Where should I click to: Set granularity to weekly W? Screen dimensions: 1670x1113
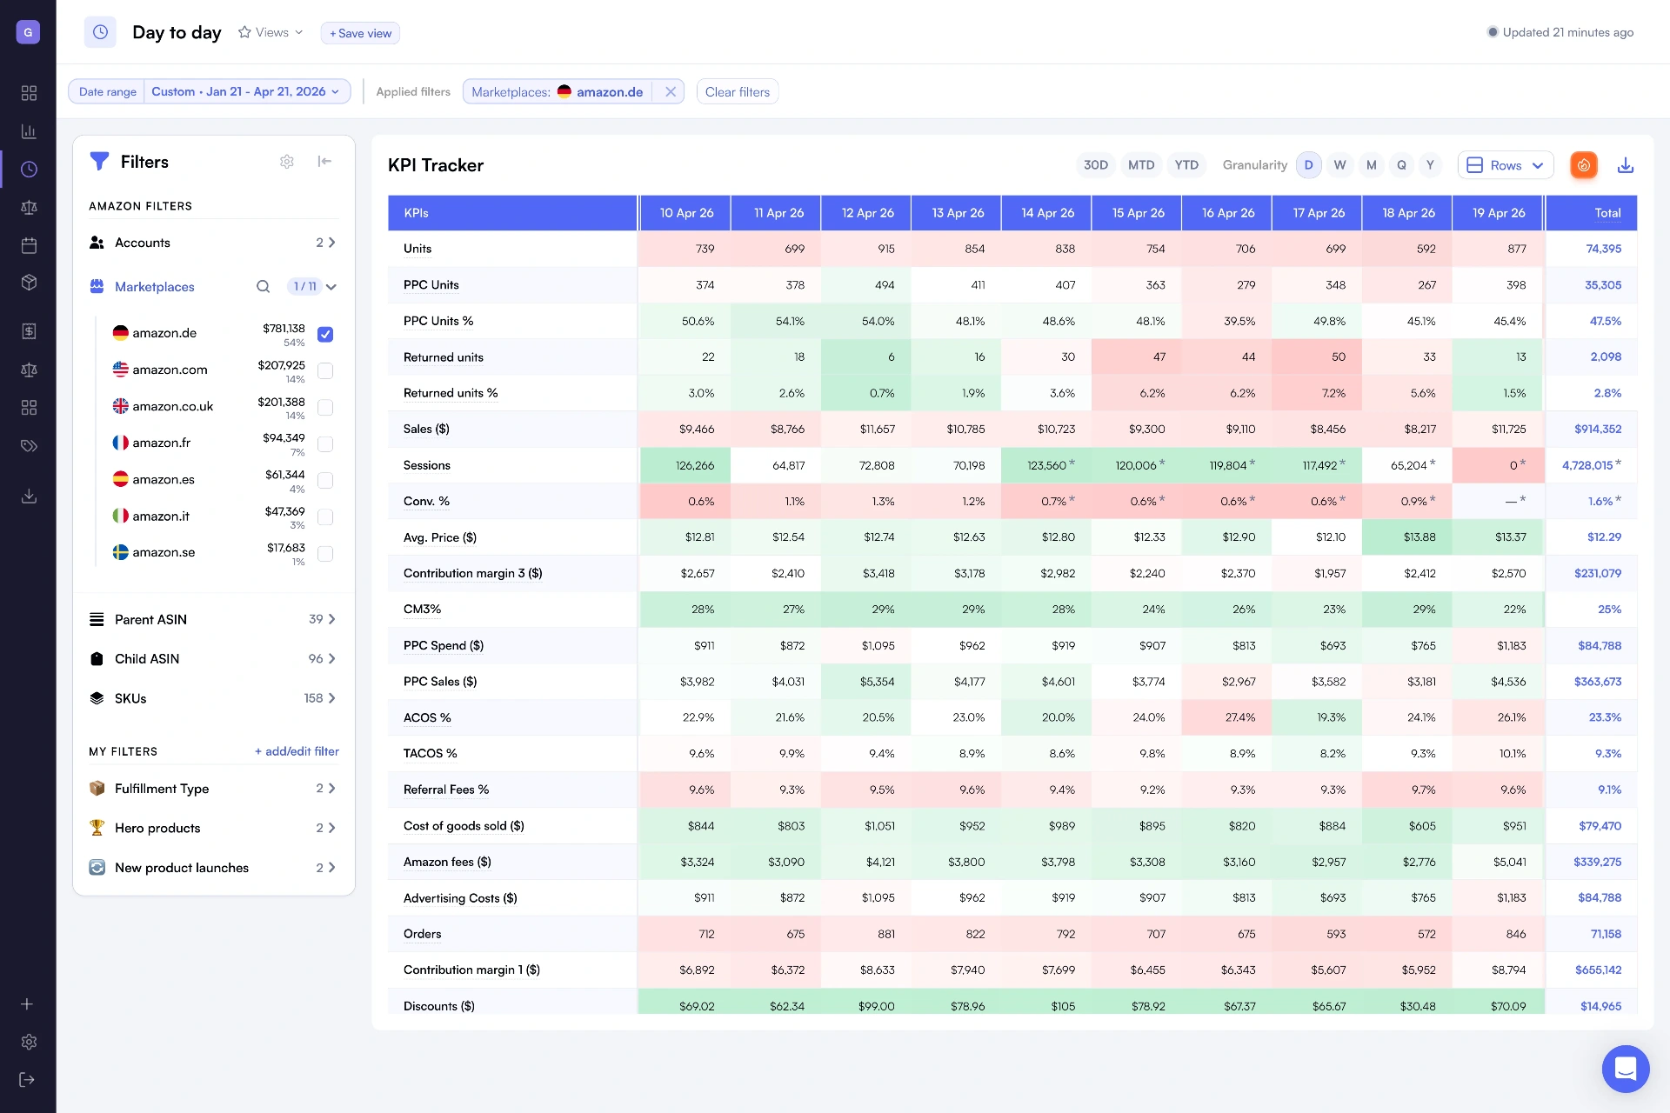tap(1339, 165)
